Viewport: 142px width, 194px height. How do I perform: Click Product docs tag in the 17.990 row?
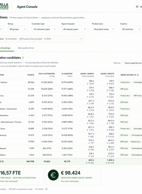tap(135, 142)
